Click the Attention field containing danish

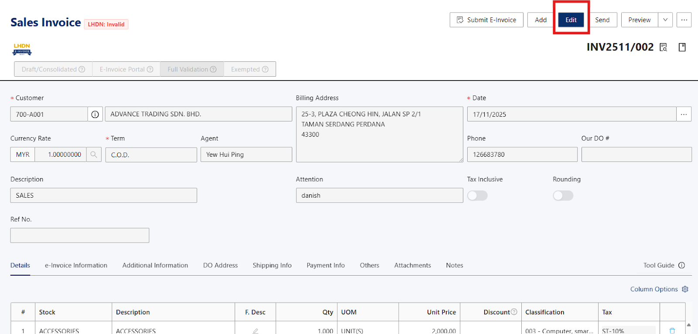(x=380, y=196)
